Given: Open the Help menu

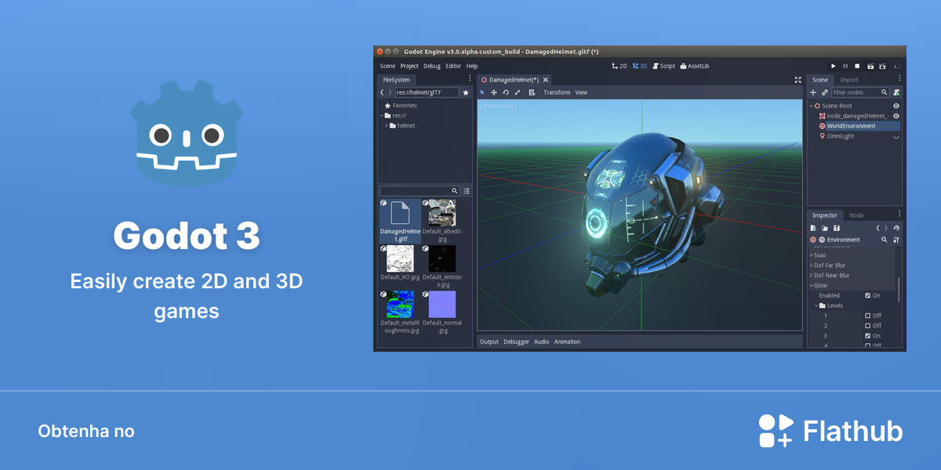Looking at the screenshot, I should (x=472, y=67).
